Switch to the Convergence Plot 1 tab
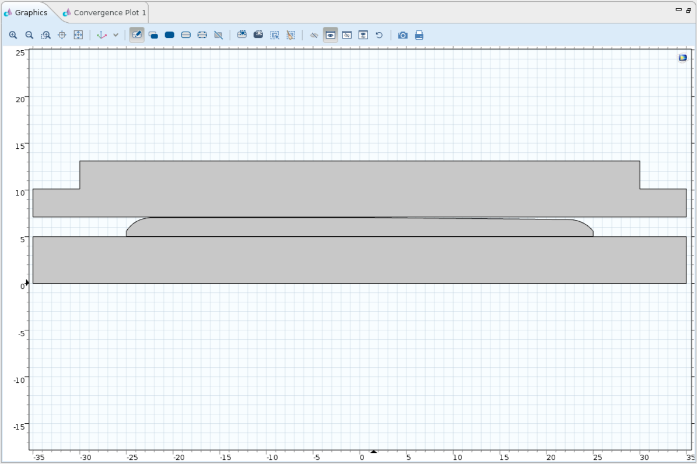The height and width of the screenshot is (464, 697). (x=105, y=12)
